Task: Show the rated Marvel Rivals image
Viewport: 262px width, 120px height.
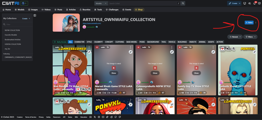Action: 114,73
